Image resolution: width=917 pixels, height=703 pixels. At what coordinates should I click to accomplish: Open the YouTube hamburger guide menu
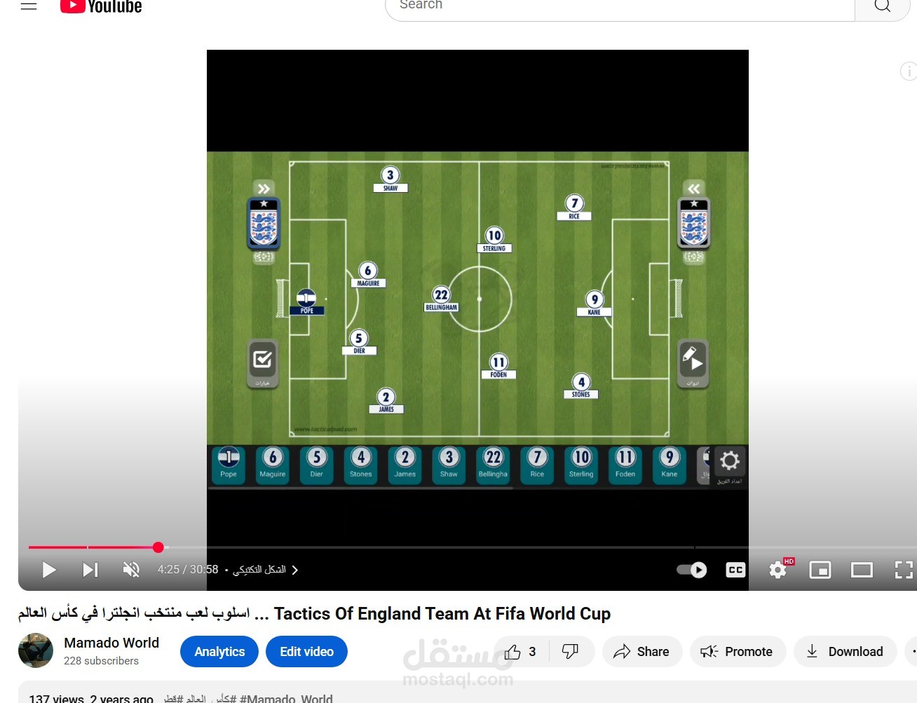(x=29, y=6)
